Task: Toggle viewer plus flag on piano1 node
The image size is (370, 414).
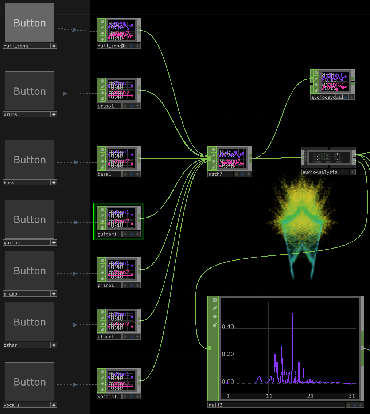Action: coord(137,285)
